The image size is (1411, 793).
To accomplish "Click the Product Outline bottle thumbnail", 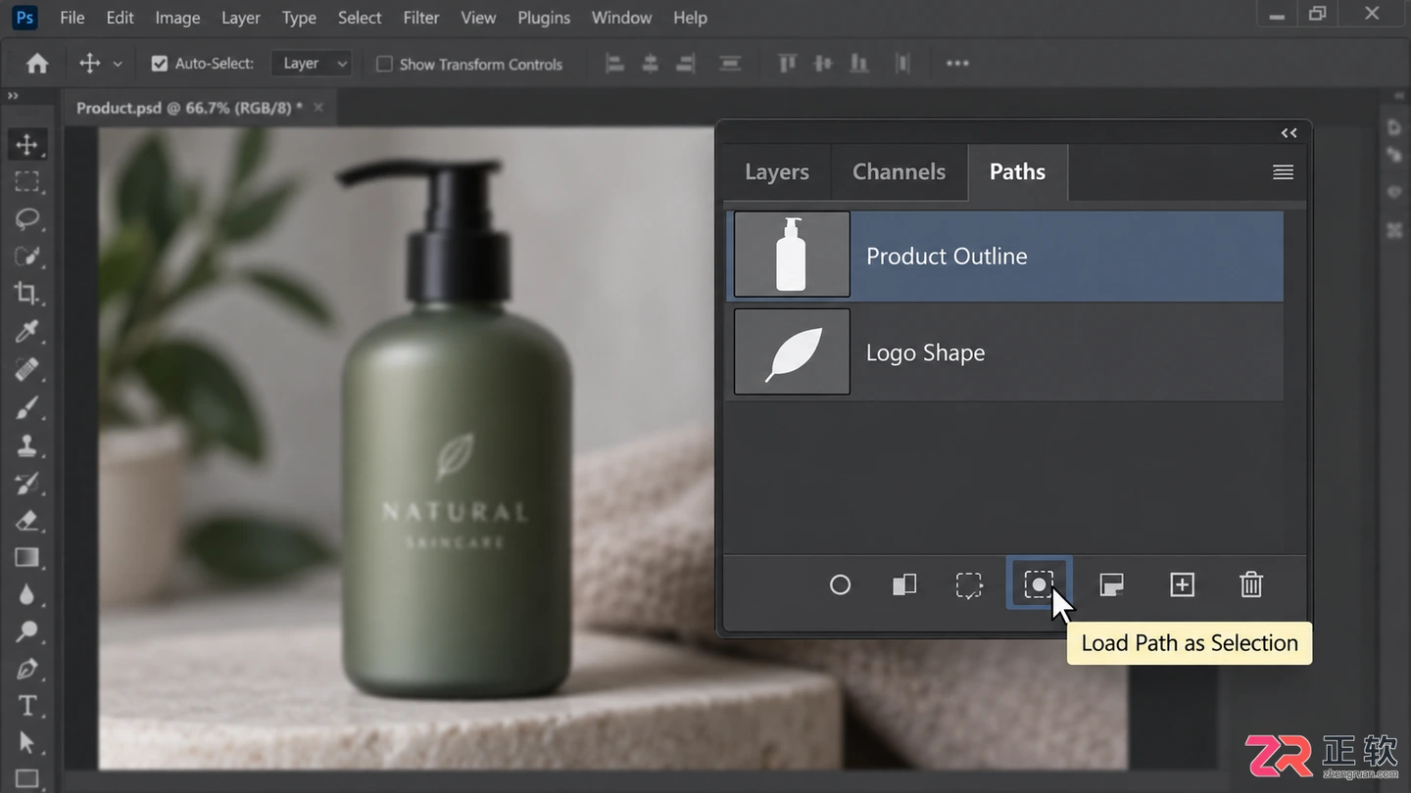I will [x=792, y=255].
